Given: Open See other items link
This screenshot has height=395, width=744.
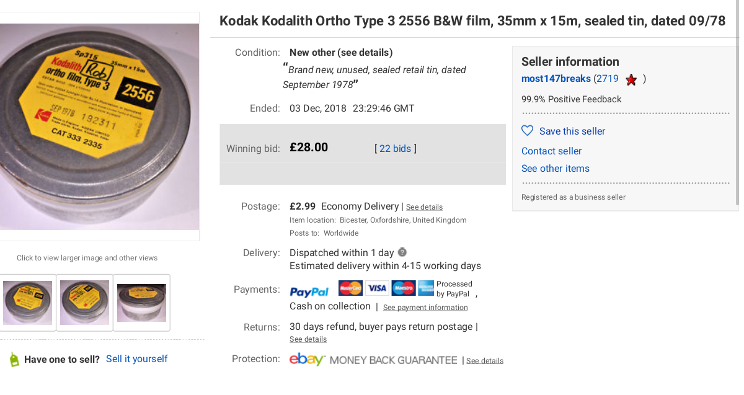Looking at the screenshot, I should tap(555, 168).
